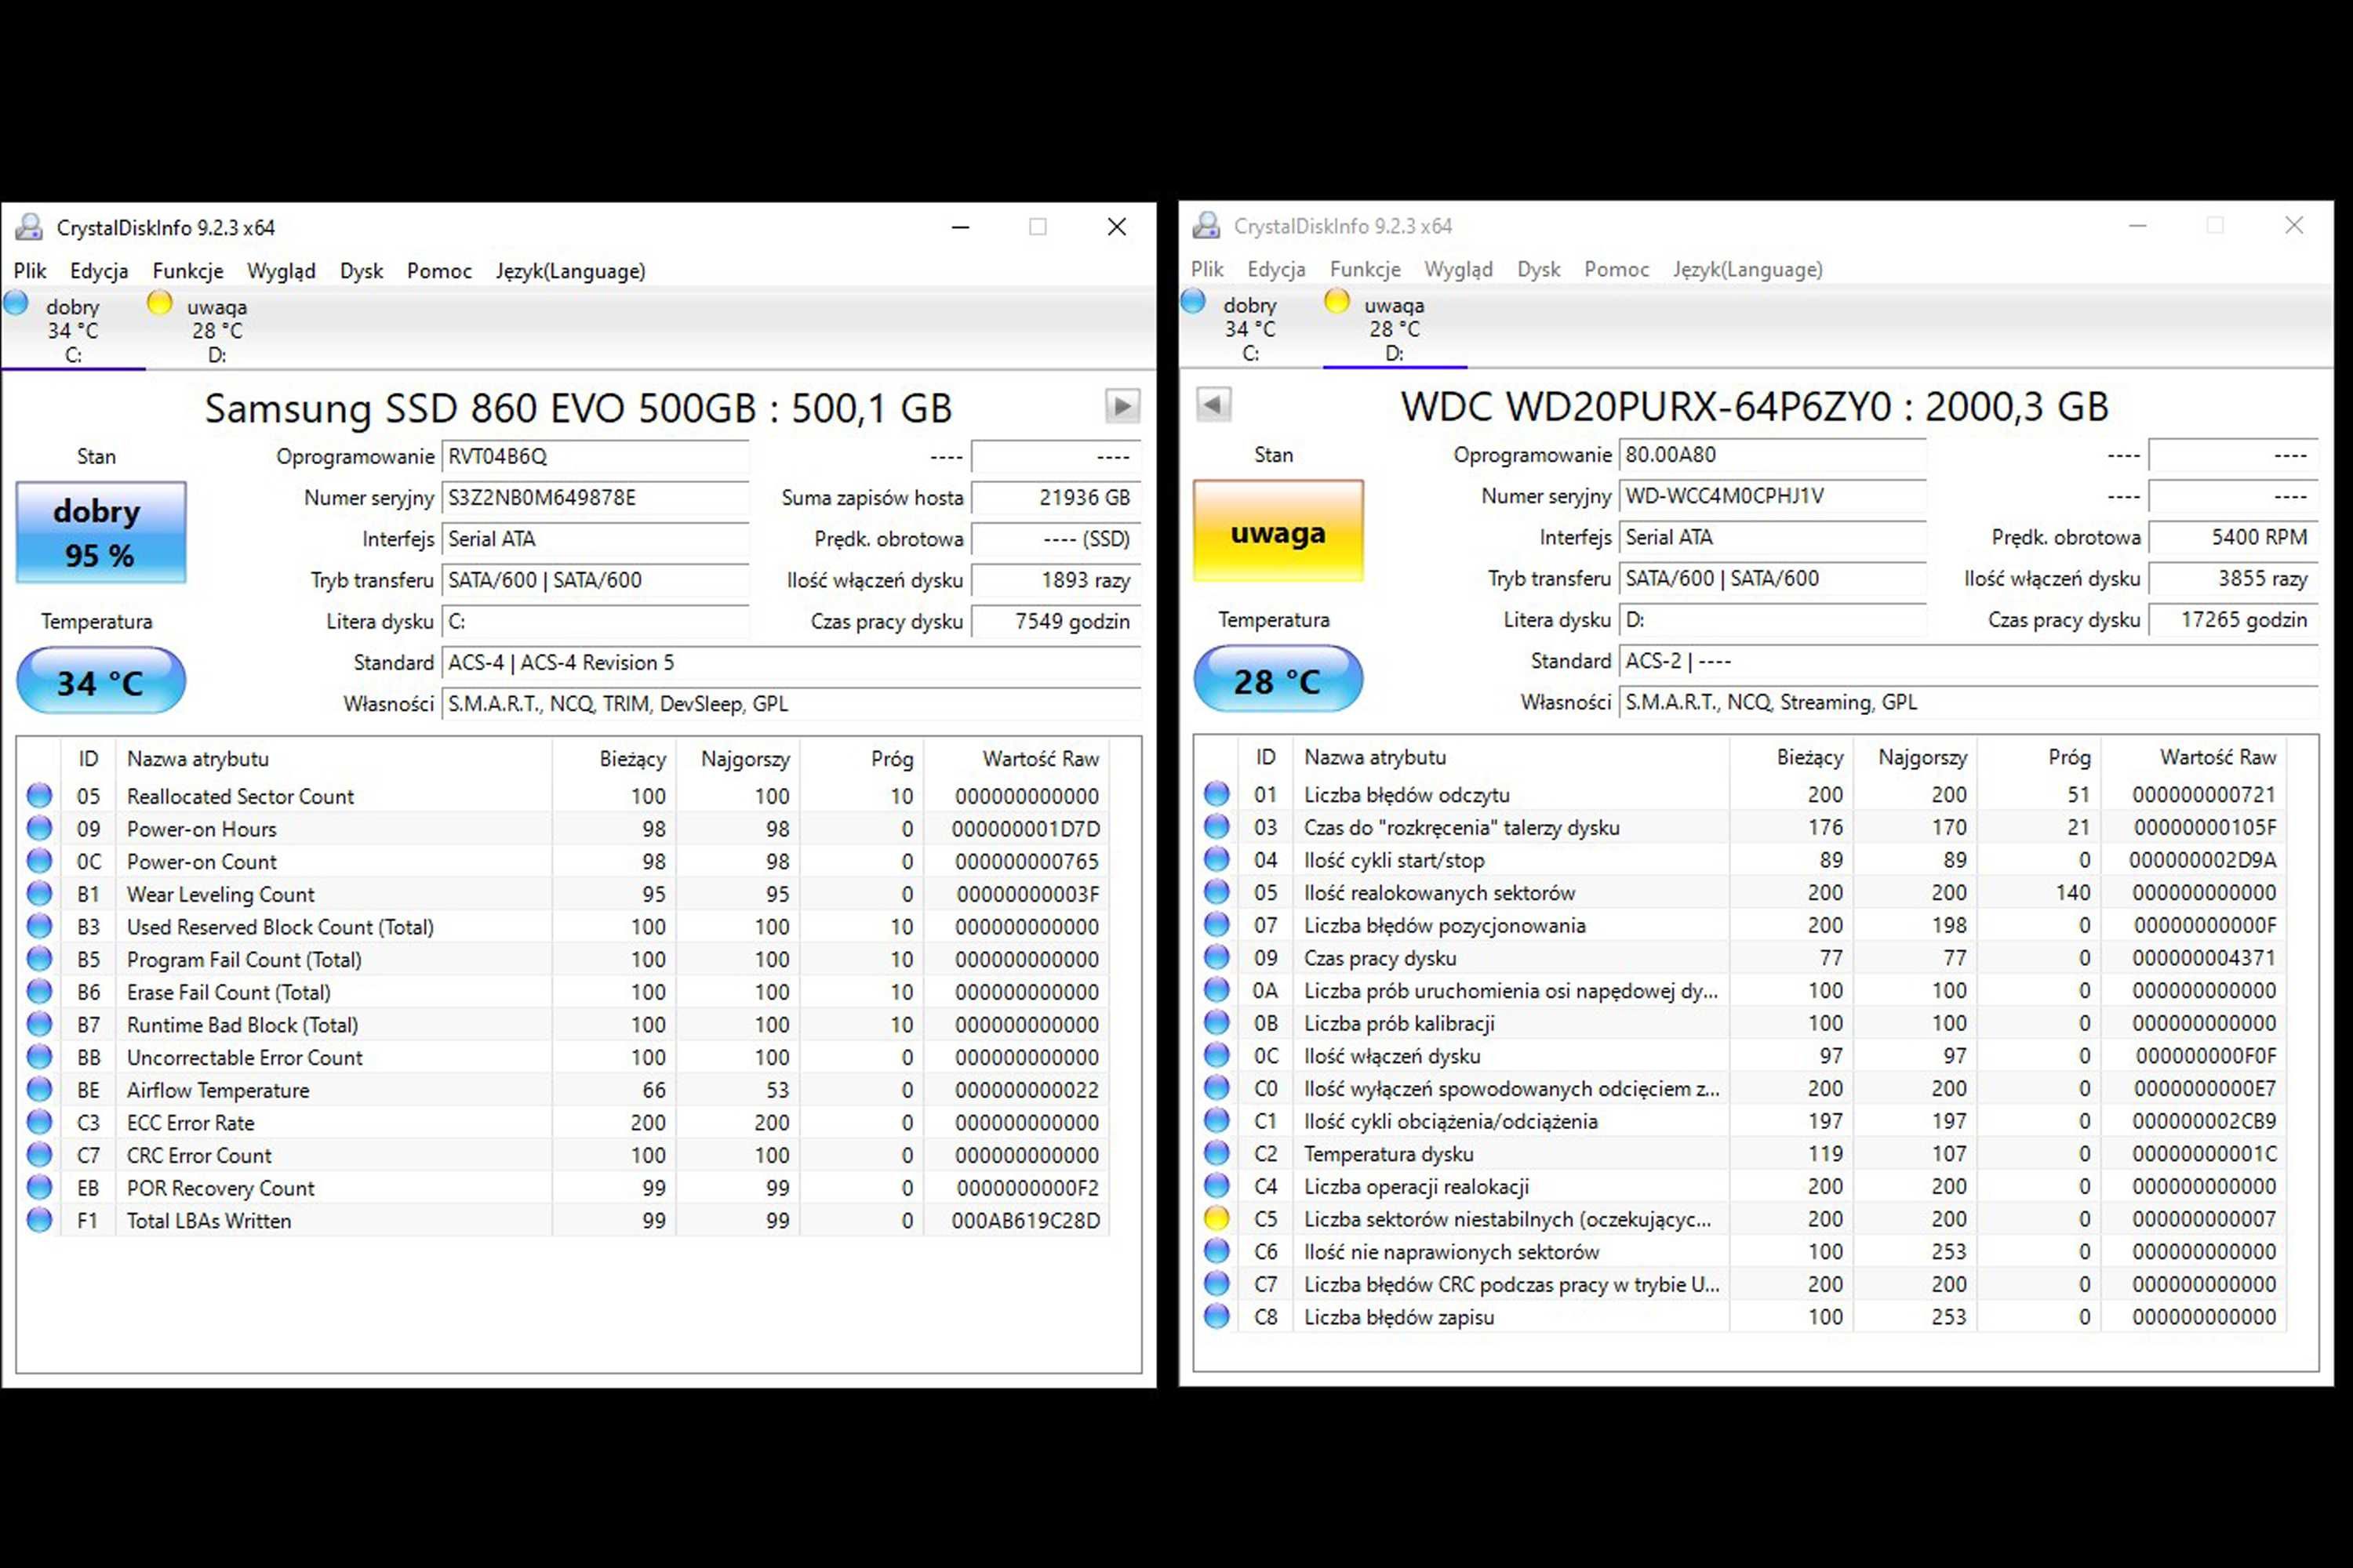
Task: Click status icon of Total LBAs Written row
Action: click(40, 1221)
